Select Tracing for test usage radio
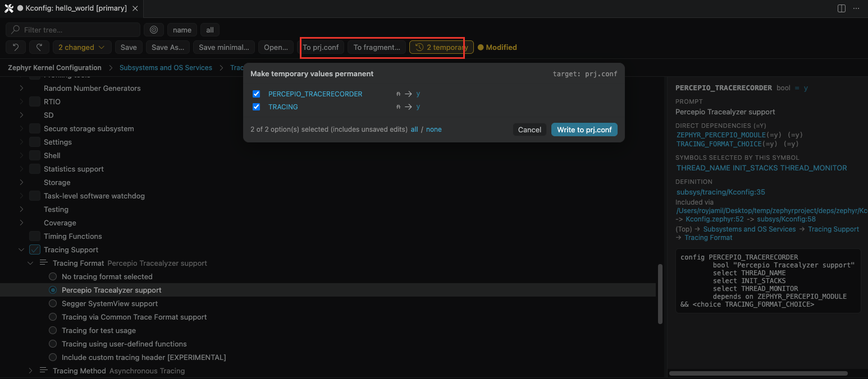This screenshot has width=868, height=379. [x=53, y=330]
